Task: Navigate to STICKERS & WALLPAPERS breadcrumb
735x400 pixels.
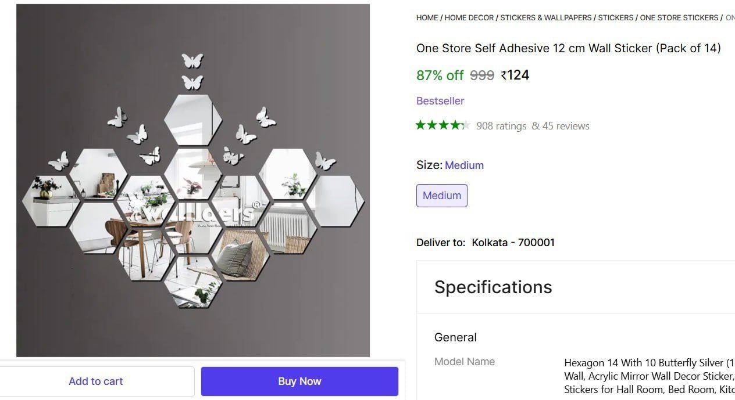Action: click(x=546, y=17)
